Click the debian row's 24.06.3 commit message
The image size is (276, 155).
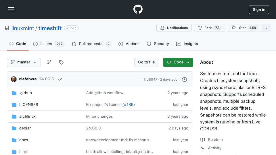[x=93, y=128]
